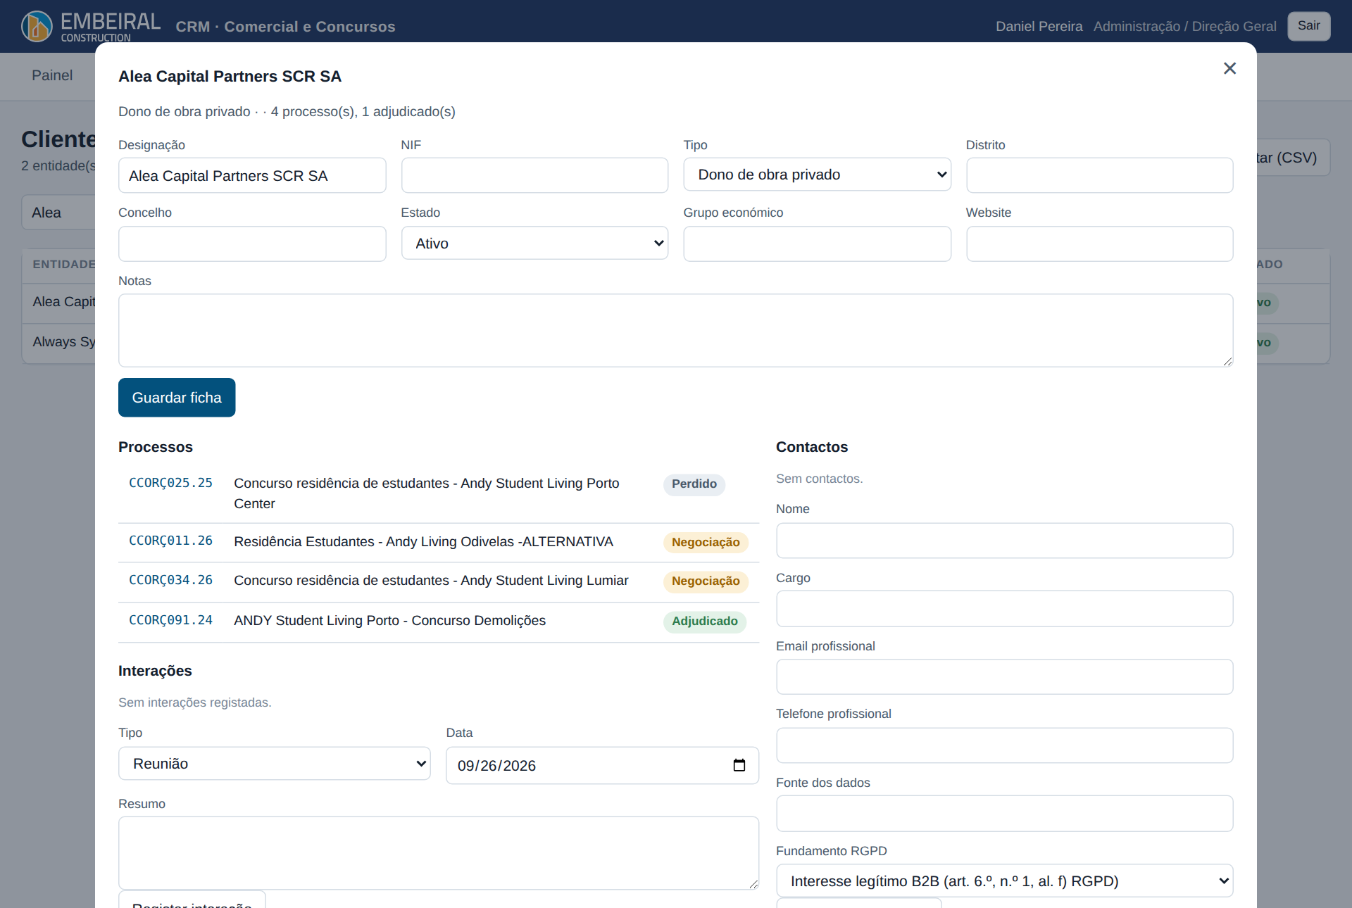Click the Perdido status badge

[x=694, y=484]
